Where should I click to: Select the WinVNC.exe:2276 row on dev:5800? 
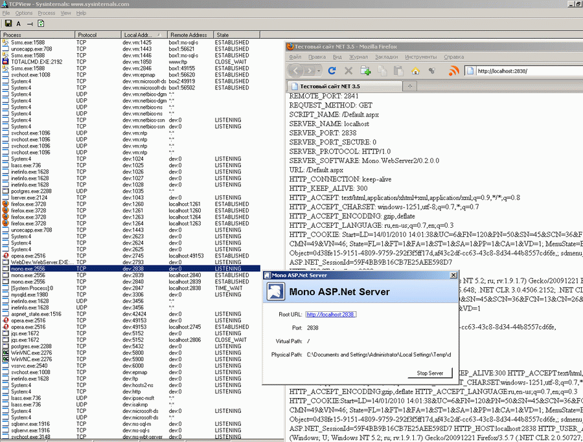coord(130,353)
